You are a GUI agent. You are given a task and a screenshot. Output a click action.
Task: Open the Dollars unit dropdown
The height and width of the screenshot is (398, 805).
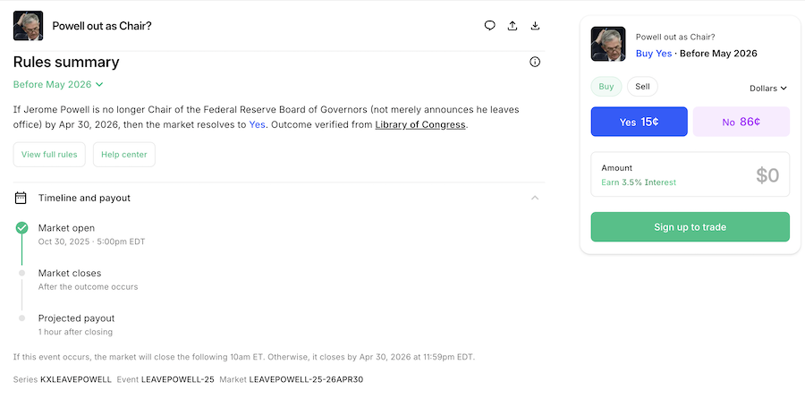point(767,88)
